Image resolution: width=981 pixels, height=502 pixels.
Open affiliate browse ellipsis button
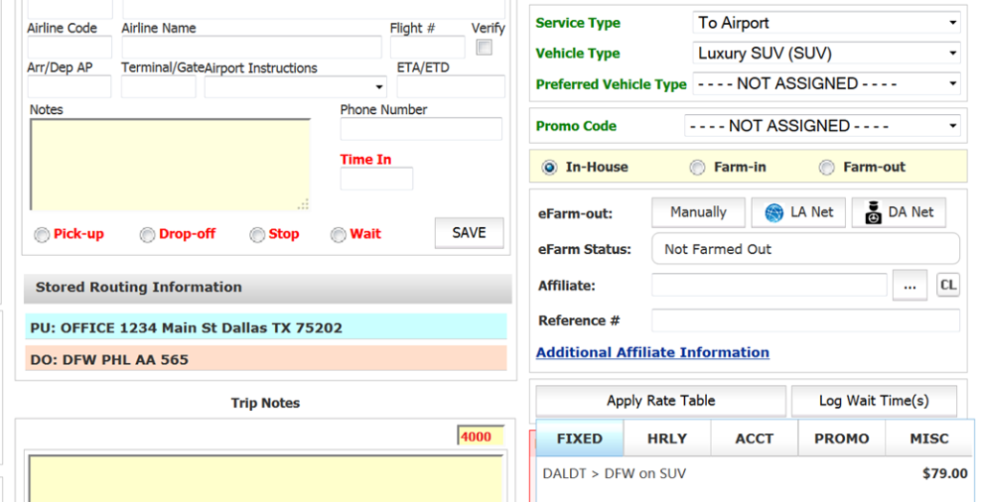[x=909, y=285]
